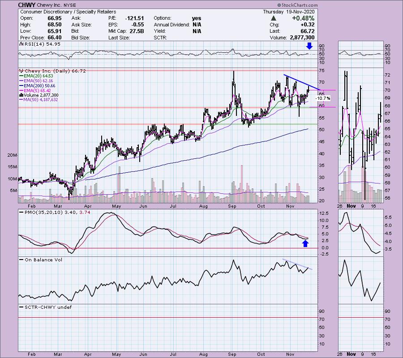403x358 pixels.
Task: Click the EMA(20) 64.53 legend entry
Action: tap(37, 76)
